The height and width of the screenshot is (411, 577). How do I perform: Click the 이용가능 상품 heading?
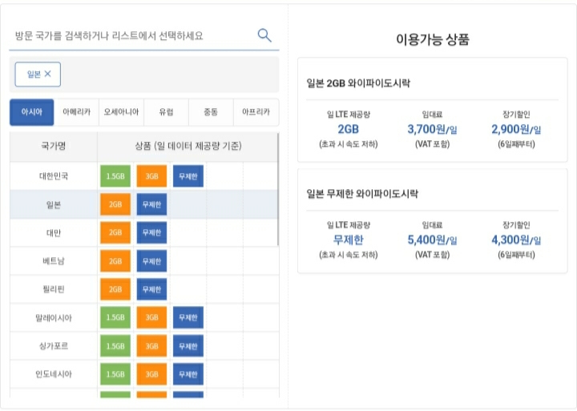pyautogui.click(x=433, y=39)
